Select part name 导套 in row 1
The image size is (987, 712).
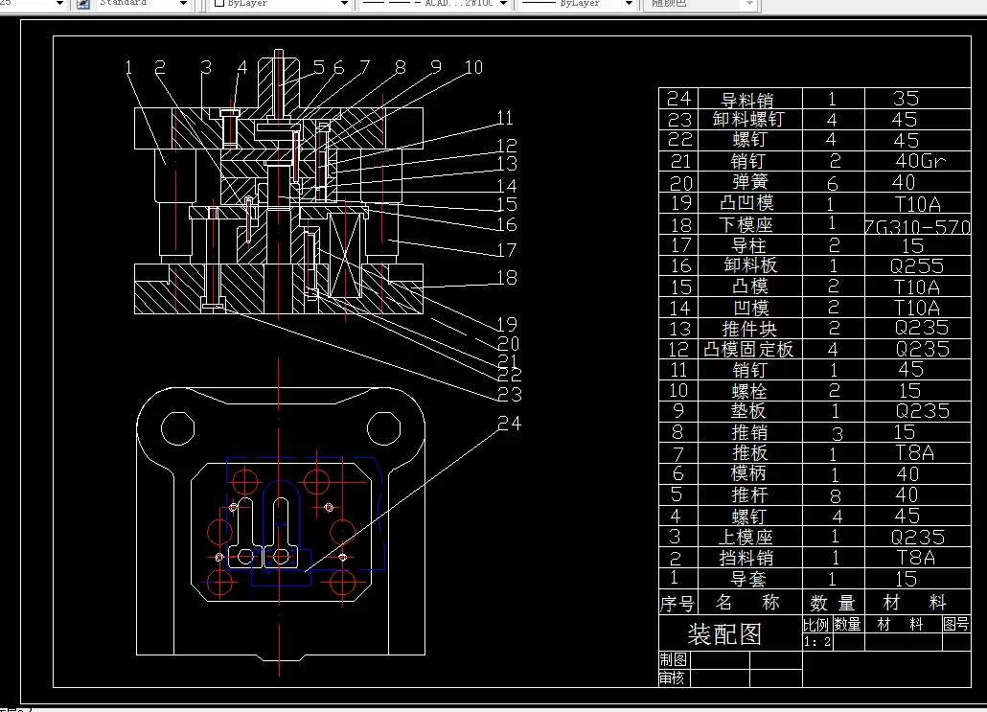[747, 579]
